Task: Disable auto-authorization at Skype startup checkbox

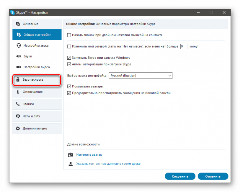Action: tap(69, 64)
